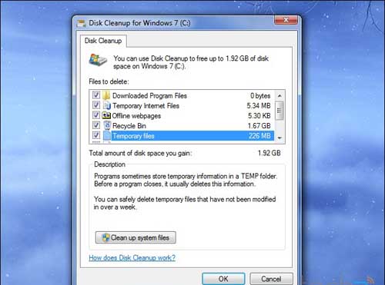The width and height of the screenshot is (385, 285).
Task: Select the highlighted Temporary files row
Action: [x=192, y=136]
